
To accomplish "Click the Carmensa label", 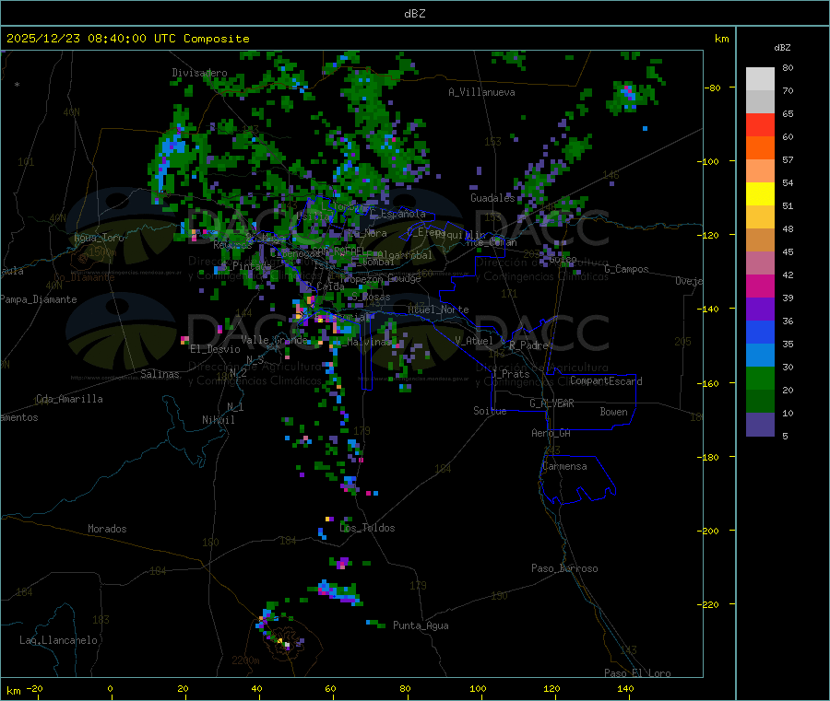I will tap(564, 466).
